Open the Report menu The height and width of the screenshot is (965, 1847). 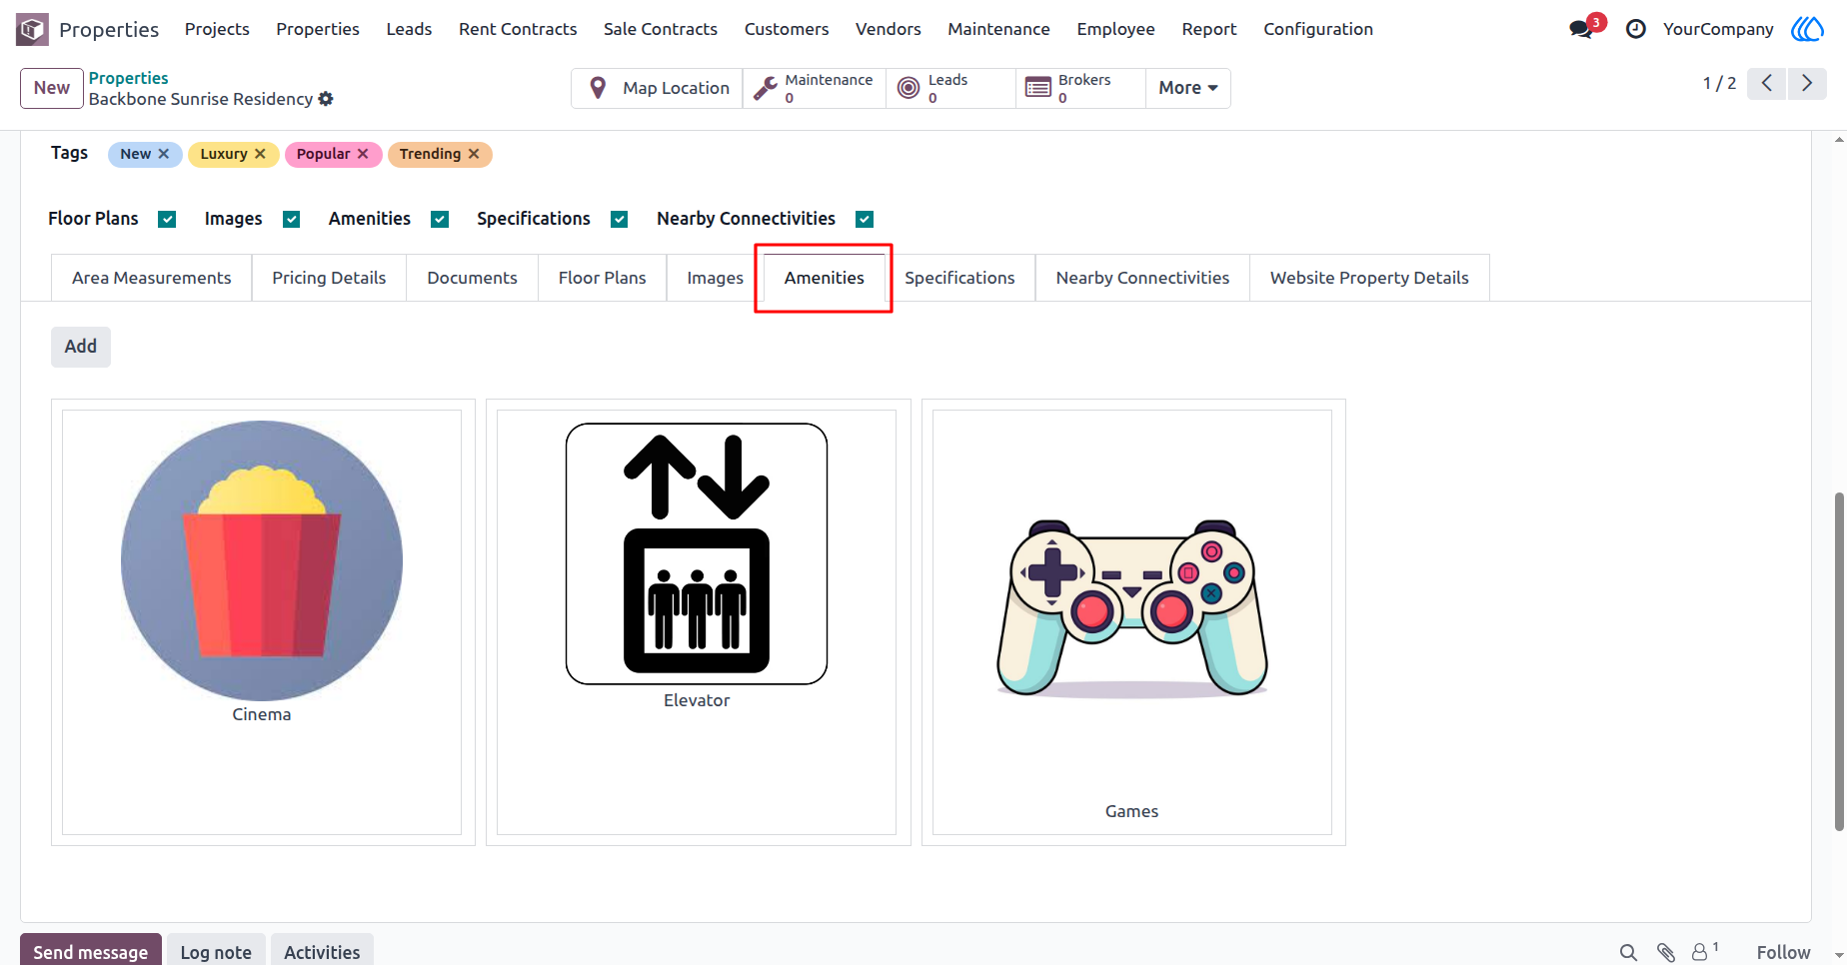(1208, 29)
